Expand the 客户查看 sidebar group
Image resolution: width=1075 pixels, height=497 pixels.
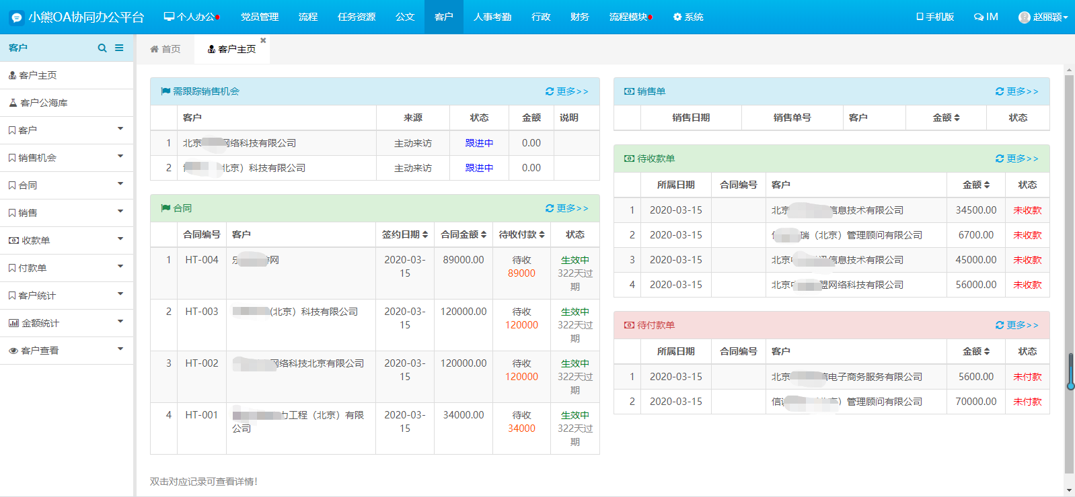coord(67,351)
